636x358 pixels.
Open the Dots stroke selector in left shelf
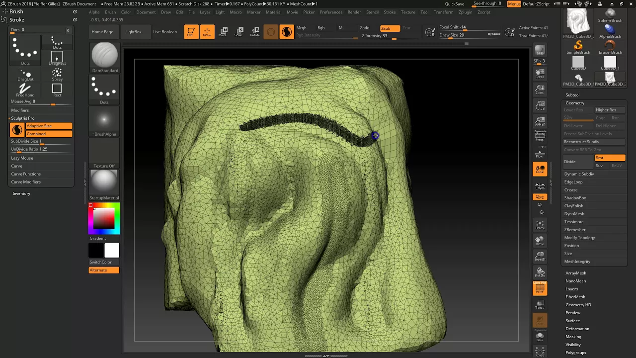pyautogui.click(x=104, y=90)
